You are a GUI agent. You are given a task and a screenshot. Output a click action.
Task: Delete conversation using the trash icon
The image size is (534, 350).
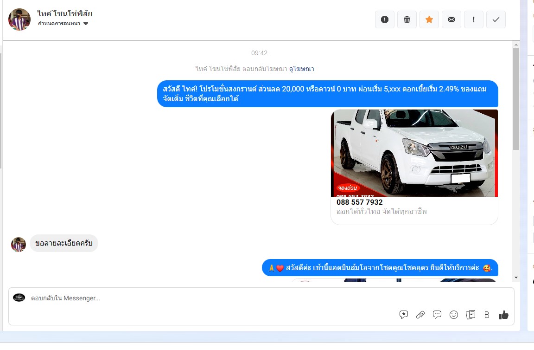[x=407, y=19]
